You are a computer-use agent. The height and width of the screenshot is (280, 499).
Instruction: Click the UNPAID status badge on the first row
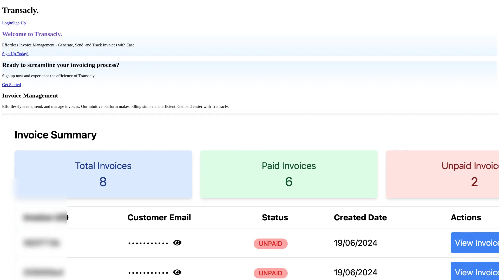[270, 243]
